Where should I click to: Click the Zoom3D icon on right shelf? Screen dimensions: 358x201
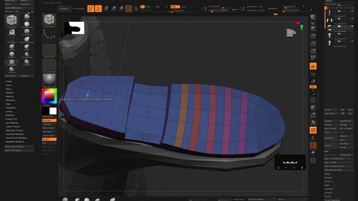click(x=313, y=115)
